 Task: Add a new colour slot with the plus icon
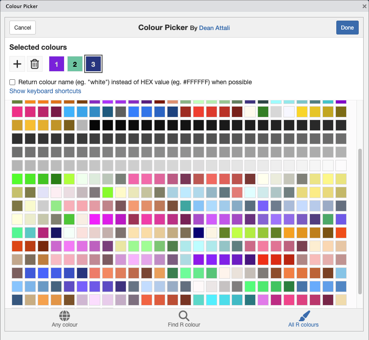tap(17, 64)
